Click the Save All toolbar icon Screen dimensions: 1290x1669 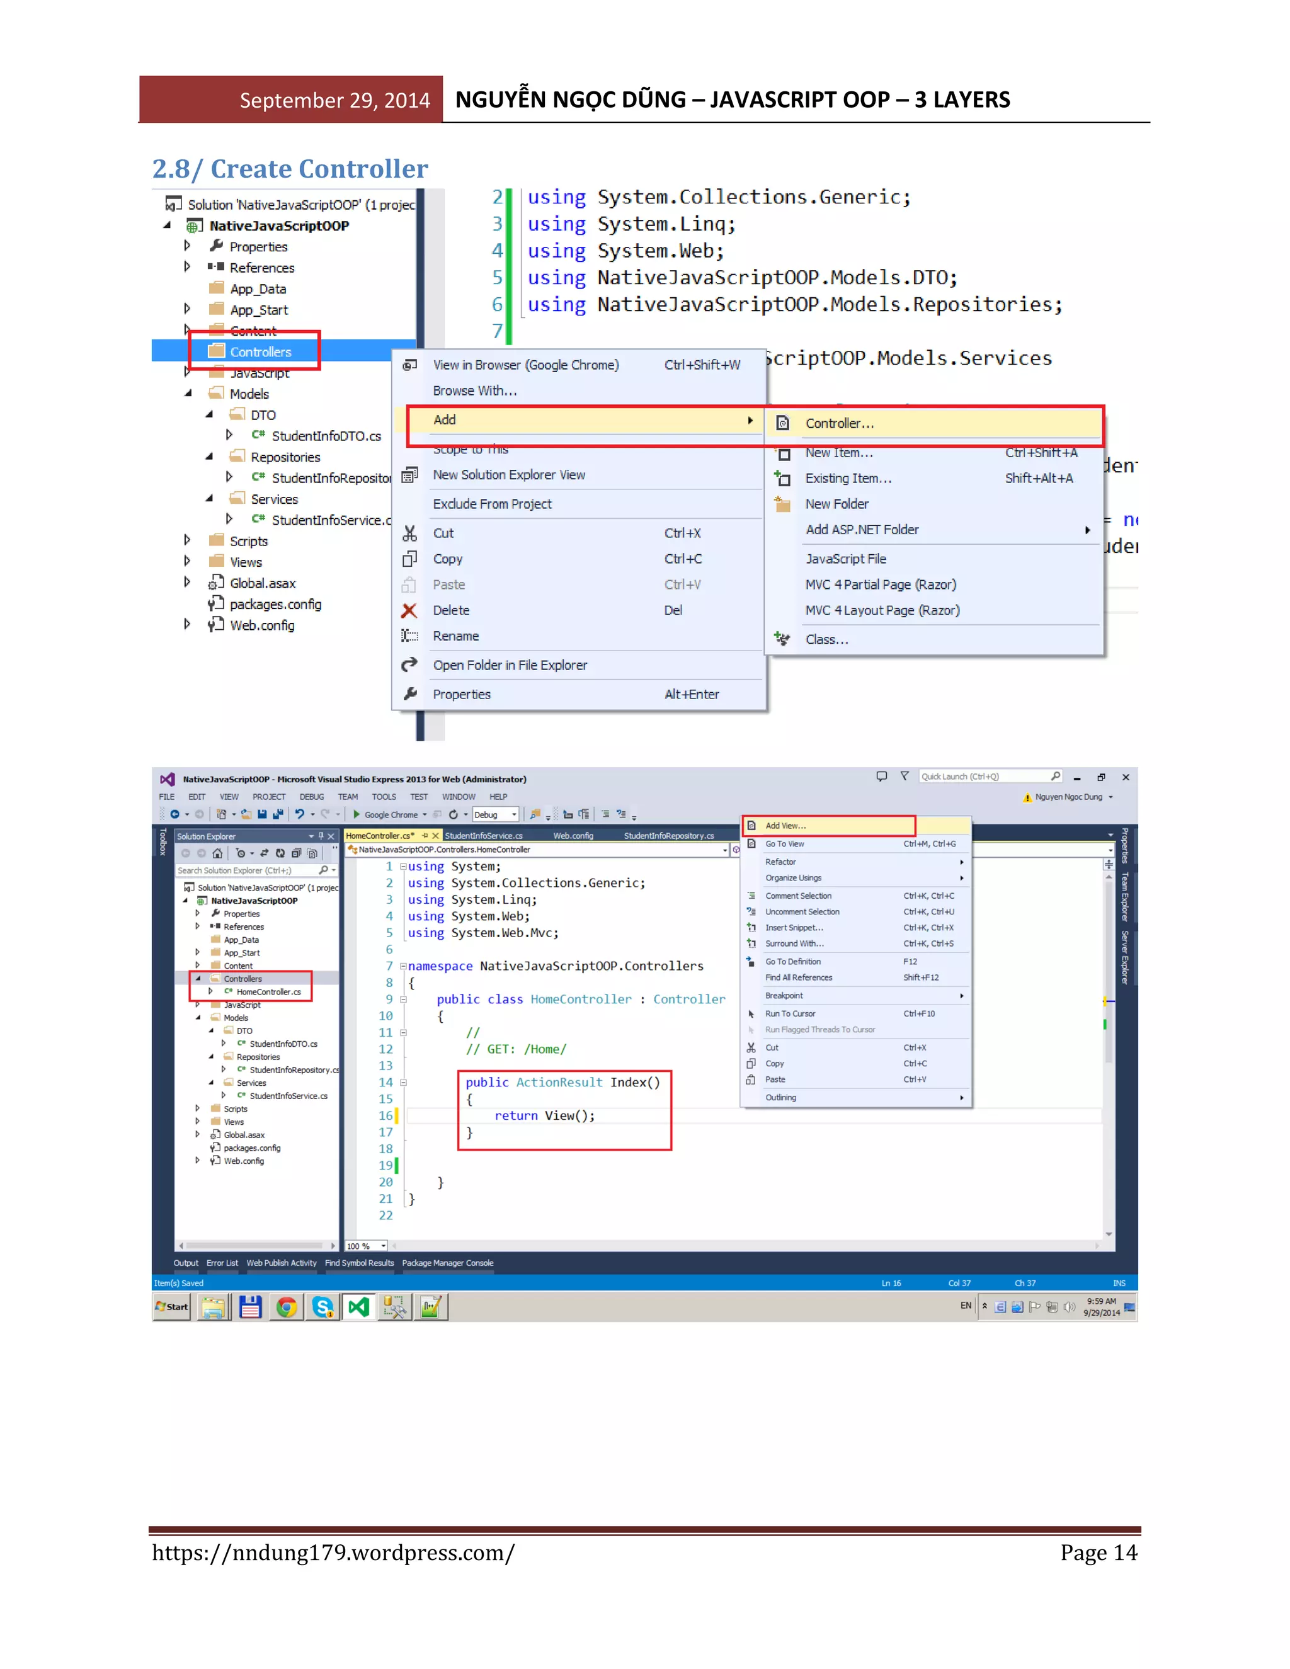point(277,814)
